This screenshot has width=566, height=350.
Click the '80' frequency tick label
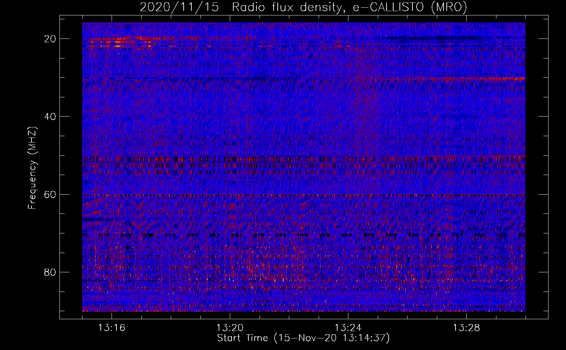tap(50, 272)
